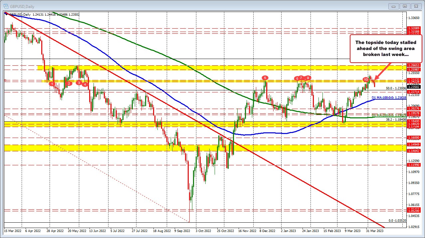The image size is (425, 238).
Task: Select the 1.19578 price level label
Action: point(414,113)
